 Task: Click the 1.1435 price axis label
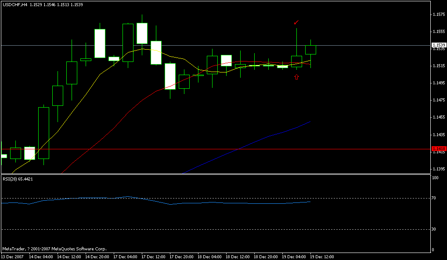click(x=439, y=134)
